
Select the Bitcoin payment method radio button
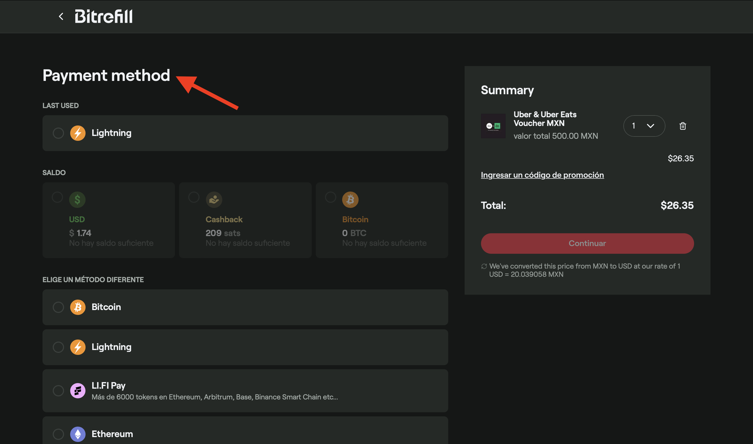click(x=58, y=307)
